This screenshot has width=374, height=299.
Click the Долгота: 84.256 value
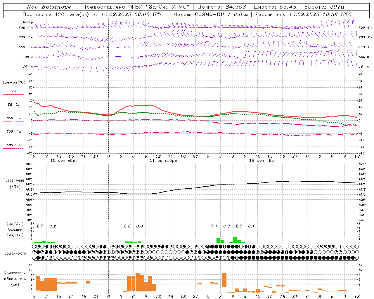(x=222, y=7)
